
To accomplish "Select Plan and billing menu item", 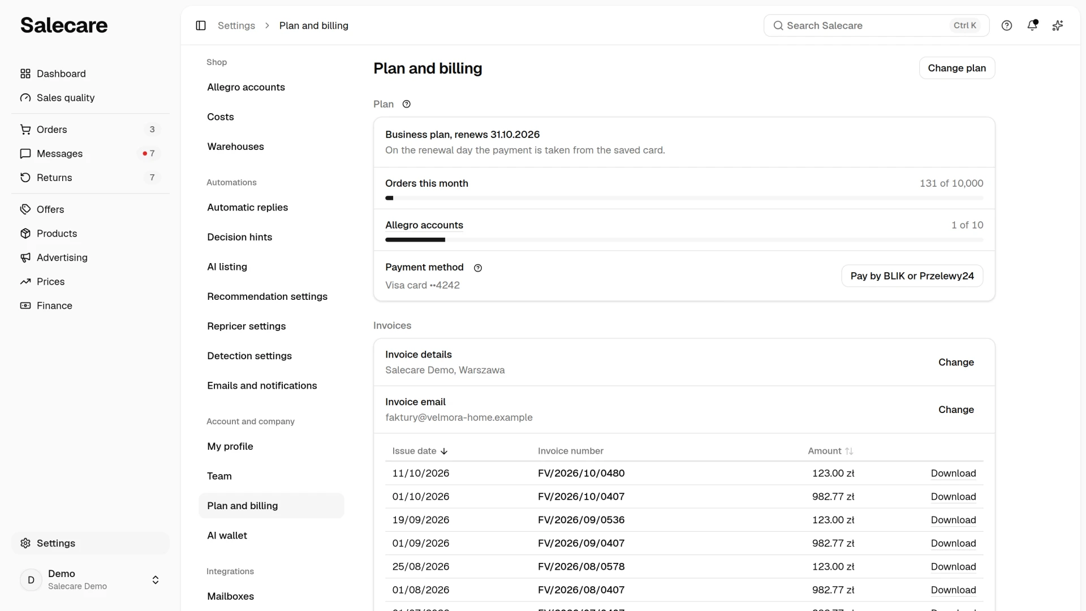I will click(x=271, y=506).
